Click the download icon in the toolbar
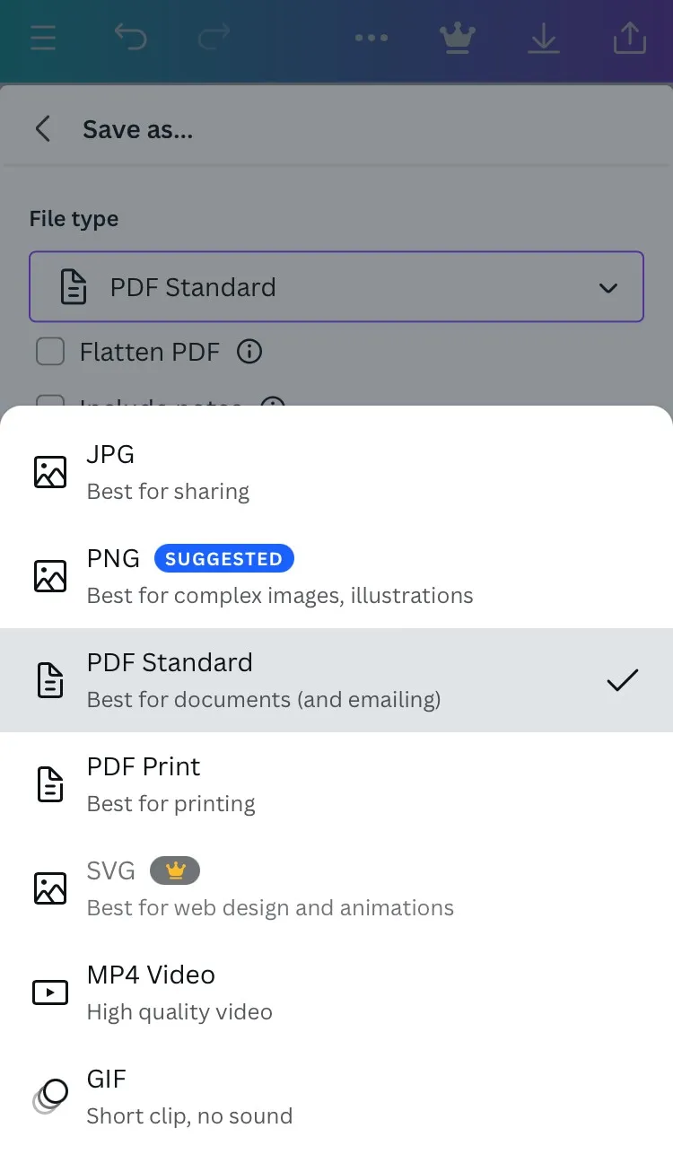This screenshot has width=673, height=1163. [544, 38]
